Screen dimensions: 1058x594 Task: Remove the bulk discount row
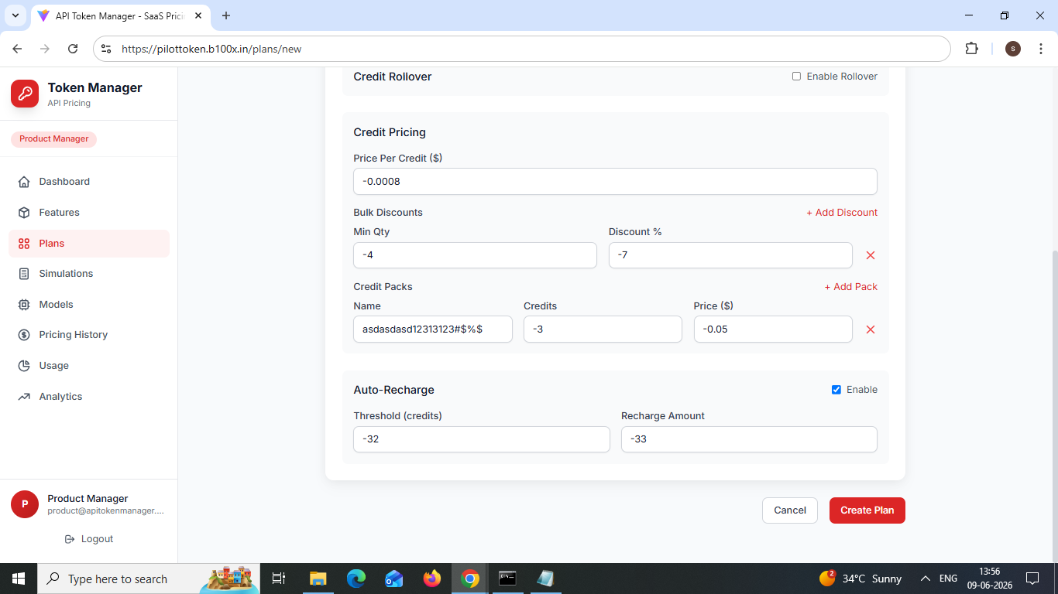(x=871, y=255)
